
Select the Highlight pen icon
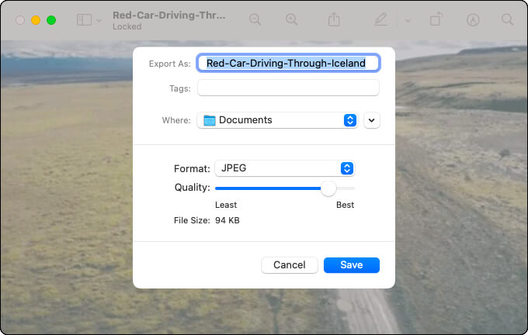coord(380,19)
